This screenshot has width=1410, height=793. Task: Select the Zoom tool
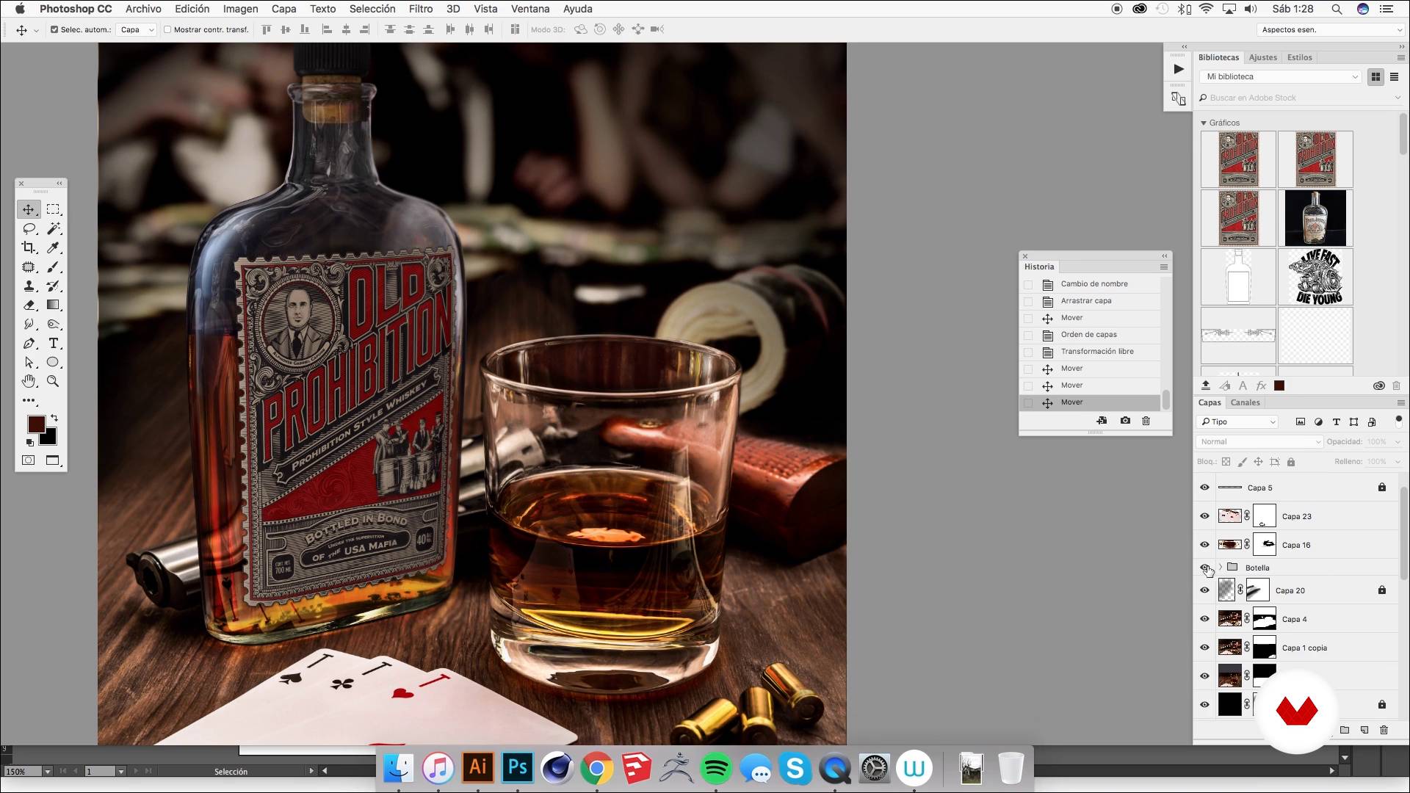[x=53, y=382]
